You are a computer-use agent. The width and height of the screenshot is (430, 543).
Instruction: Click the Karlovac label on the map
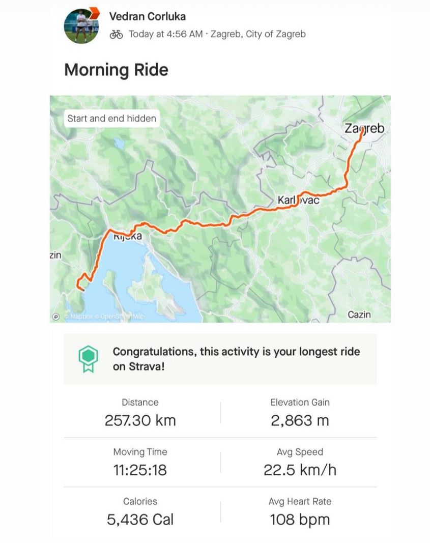point(299,201)
